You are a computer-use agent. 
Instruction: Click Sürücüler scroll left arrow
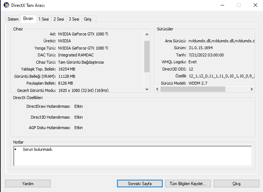click(157, 89)
